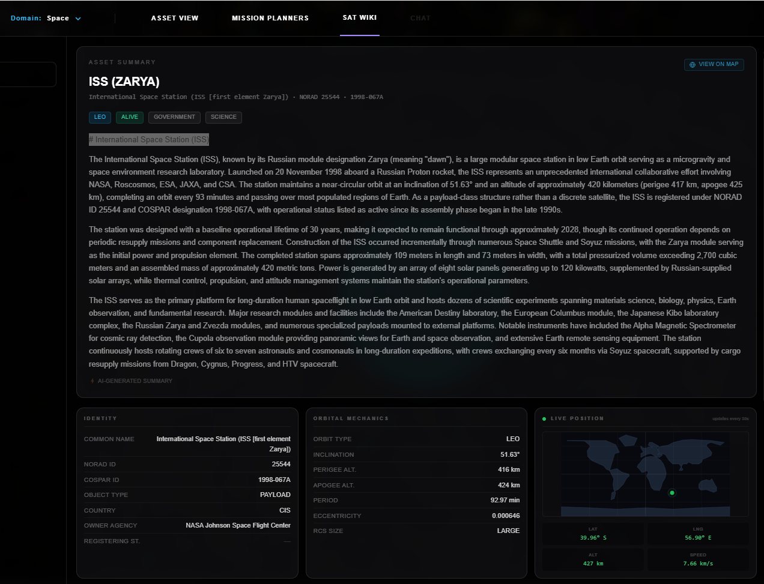The width and height of the screenshot is (764, 584).
Task: Click the green Live Position status dot
Action: pos(544,419)
